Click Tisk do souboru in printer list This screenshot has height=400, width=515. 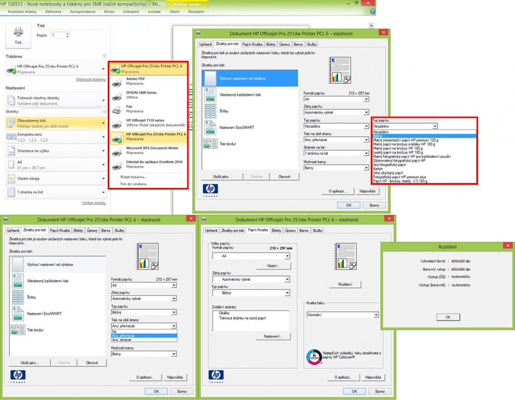point(133,184)
